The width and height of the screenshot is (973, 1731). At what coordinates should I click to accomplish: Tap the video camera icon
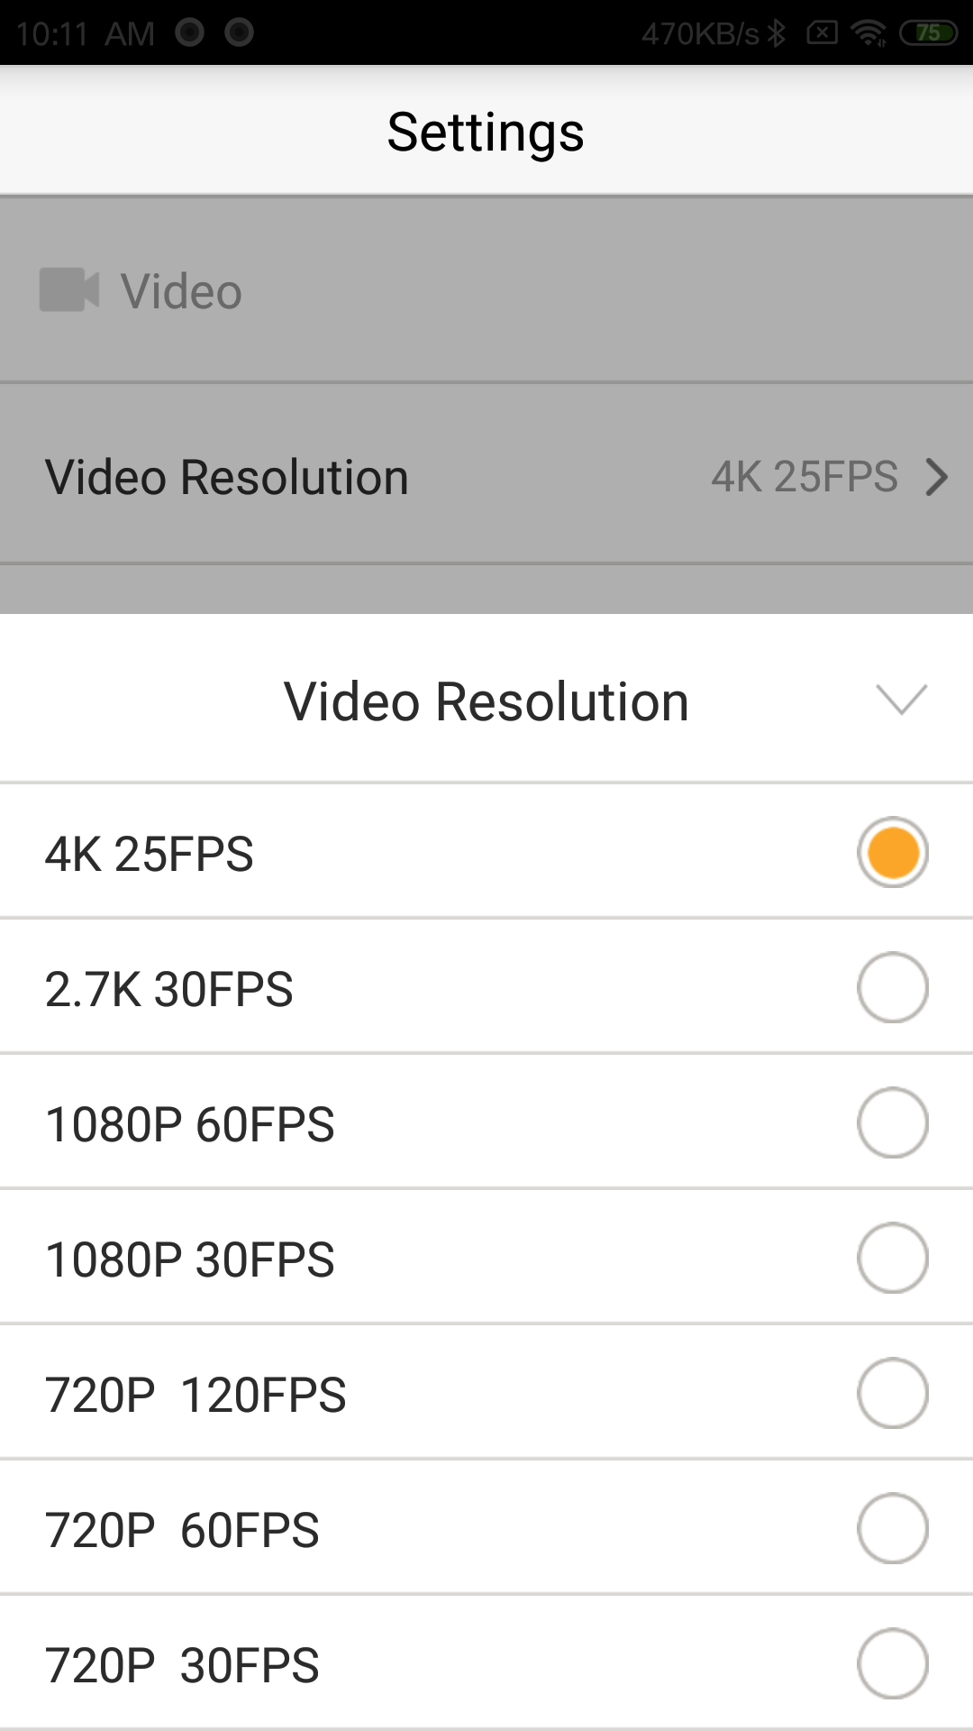[x=68, y=290]
